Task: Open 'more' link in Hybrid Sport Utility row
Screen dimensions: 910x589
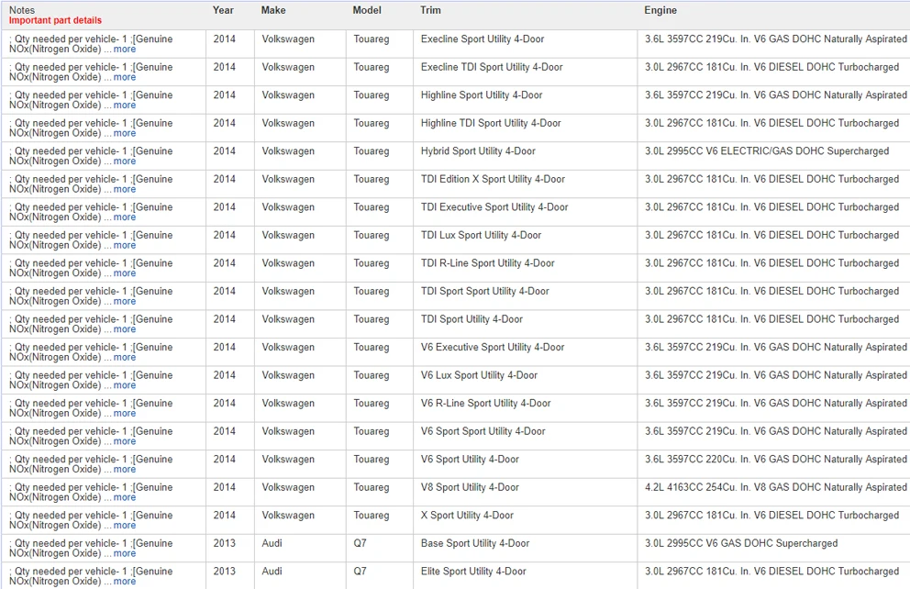Action: click(124, 161)
